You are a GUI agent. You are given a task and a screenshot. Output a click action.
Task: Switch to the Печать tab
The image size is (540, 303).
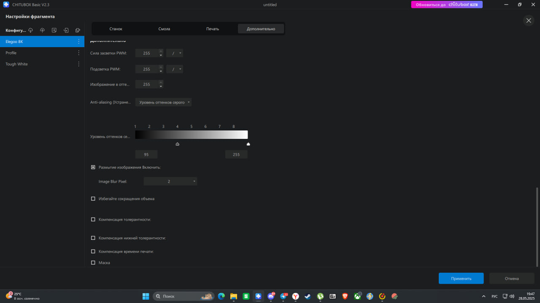[x=213, y=29]
